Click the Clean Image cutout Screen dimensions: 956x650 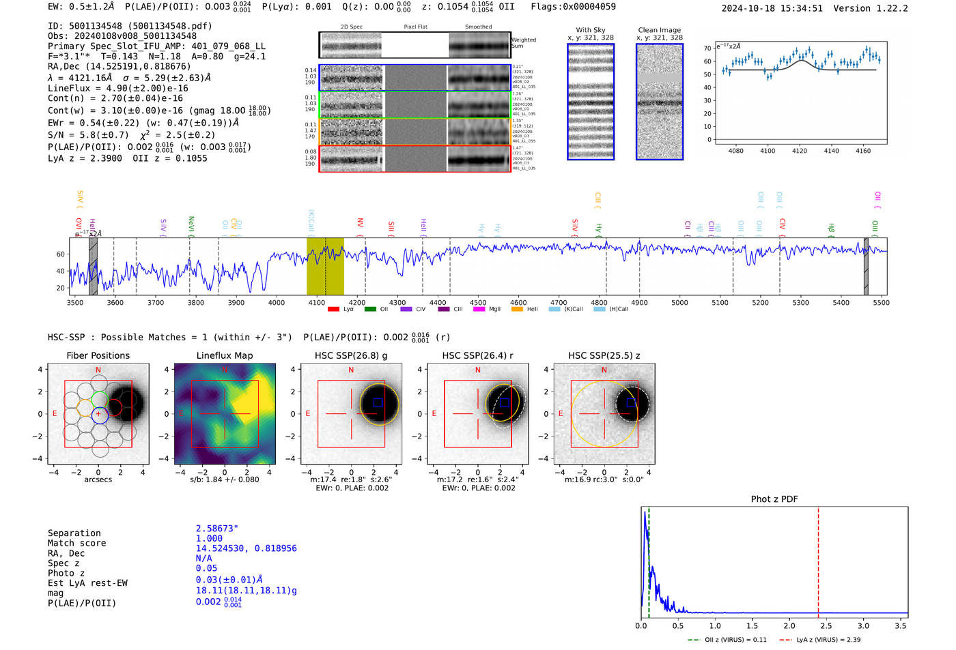660,102
